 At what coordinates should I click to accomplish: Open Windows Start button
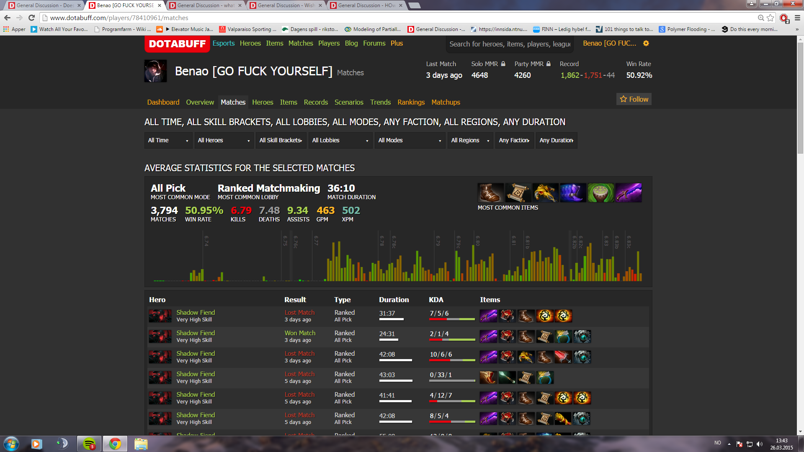pos(11,444)
